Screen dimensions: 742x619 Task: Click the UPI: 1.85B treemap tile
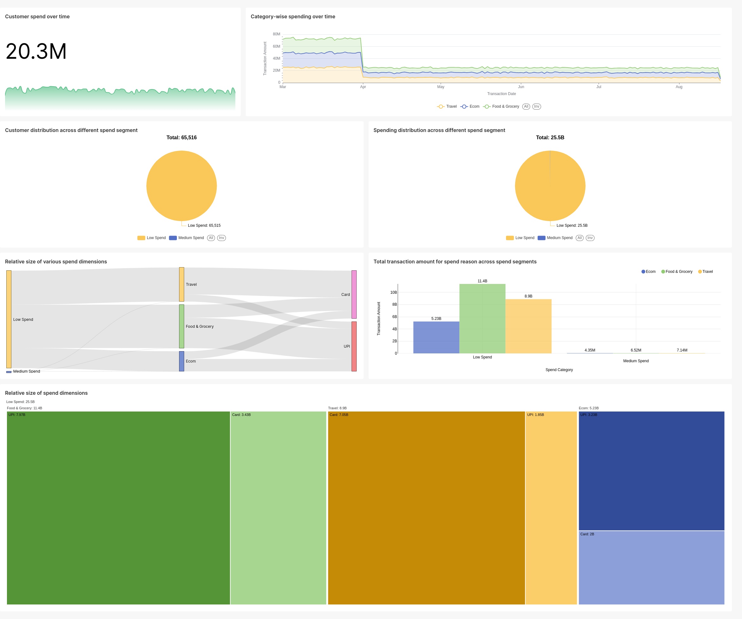[x=551, y=508]
